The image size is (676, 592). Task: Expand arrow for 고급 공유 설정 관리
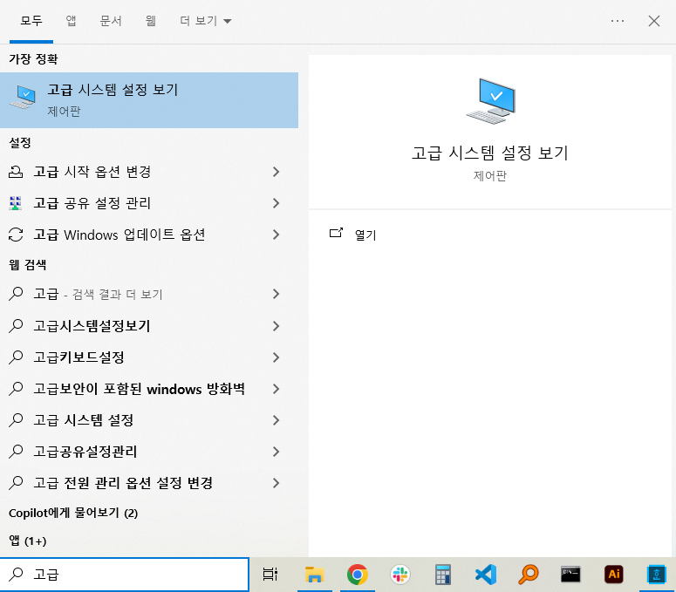[277, 203]
